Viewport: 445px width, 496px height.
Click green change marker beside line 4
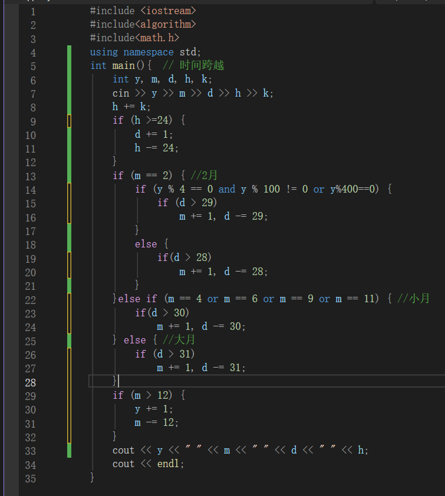pos(69,52)
